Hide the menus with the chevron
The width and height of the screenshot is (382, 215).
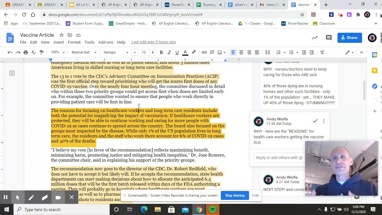pyautogui.click(x=361, y=52)
